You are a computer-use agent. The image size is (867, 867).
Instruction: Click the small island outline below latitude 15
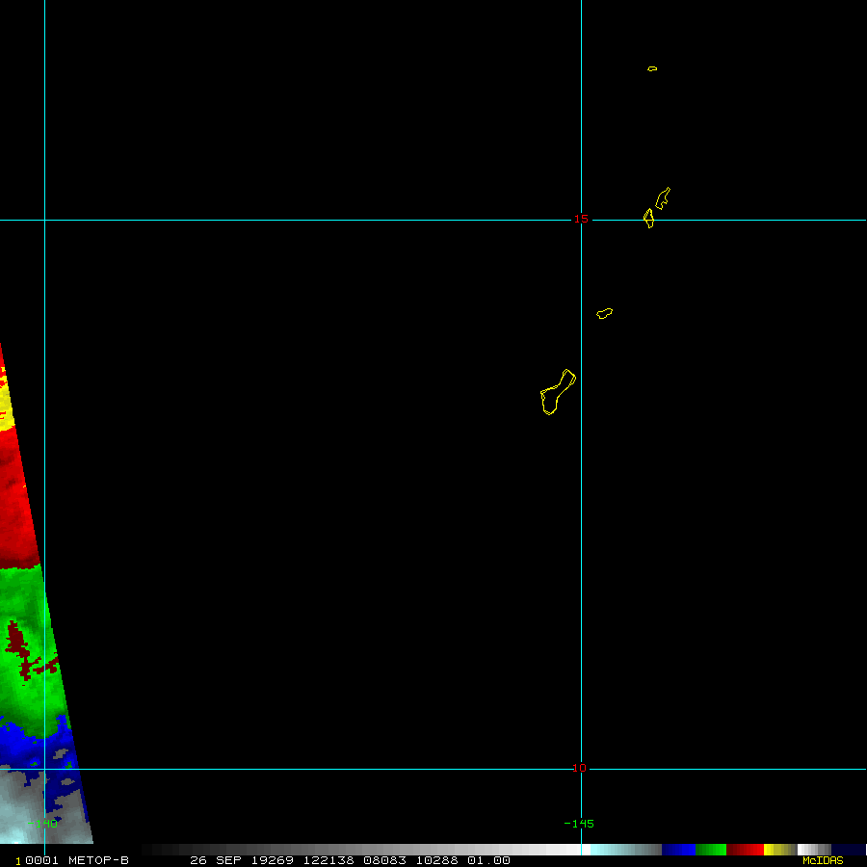604,313
